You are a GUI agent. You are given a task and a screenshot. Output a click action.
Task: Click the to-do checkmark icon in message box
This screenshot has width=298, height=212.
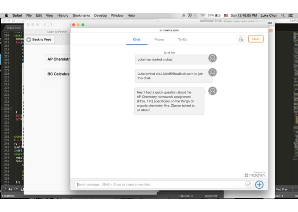click(248, 184)
